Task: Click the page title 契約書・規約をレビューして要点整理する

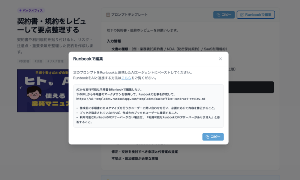Action: tap(51, 25)
